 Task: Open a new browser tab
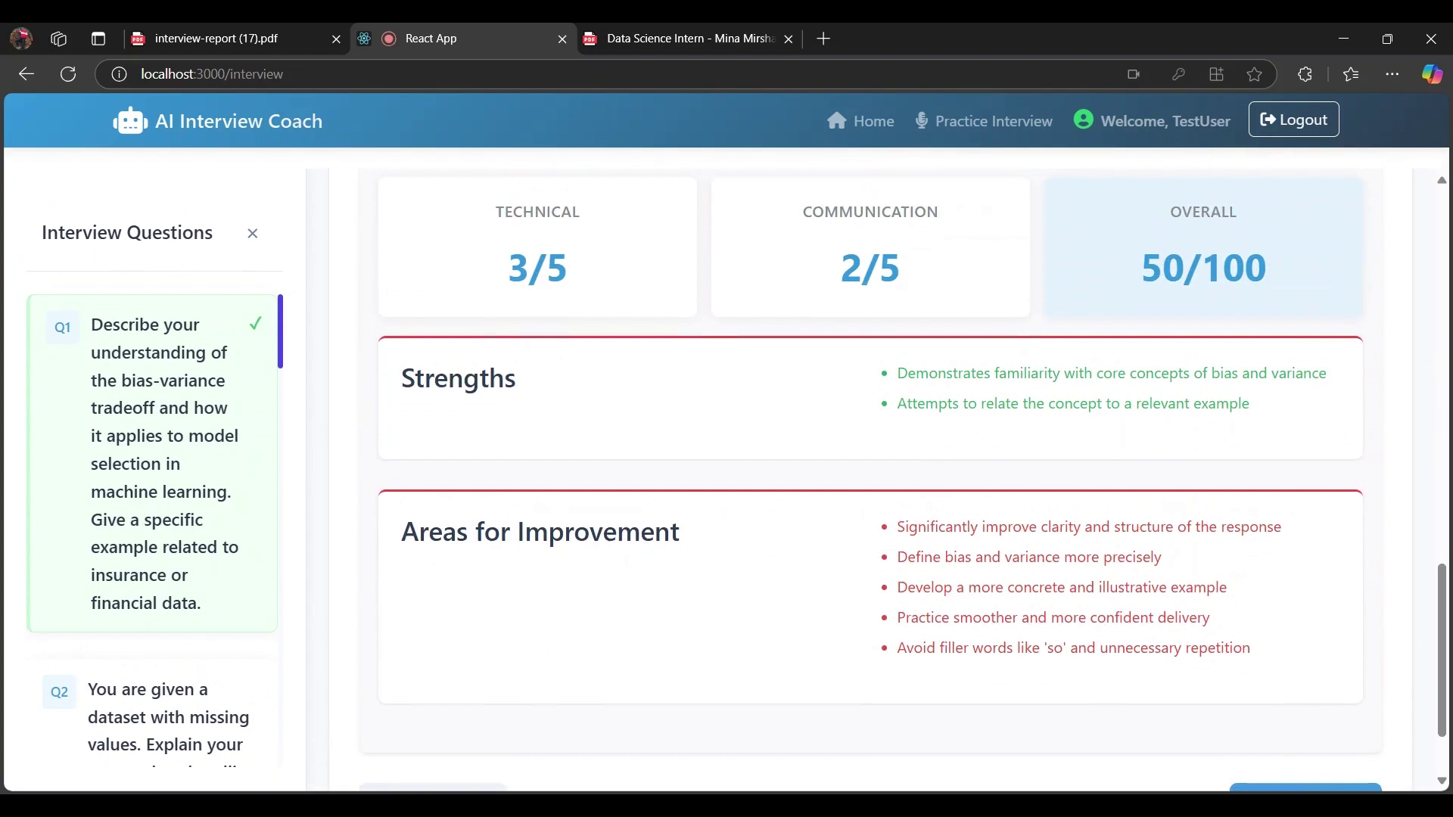(x=823, y=39)
